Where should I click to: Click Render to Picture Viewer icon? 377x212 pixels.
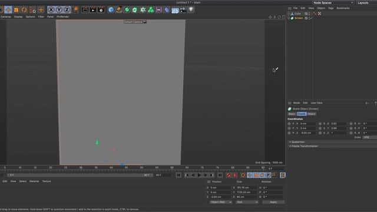93,10
